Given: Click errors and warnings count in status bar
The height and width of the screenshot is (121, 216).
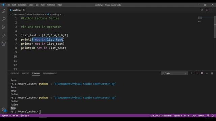Looking at the screenshot, I should 25,116.
